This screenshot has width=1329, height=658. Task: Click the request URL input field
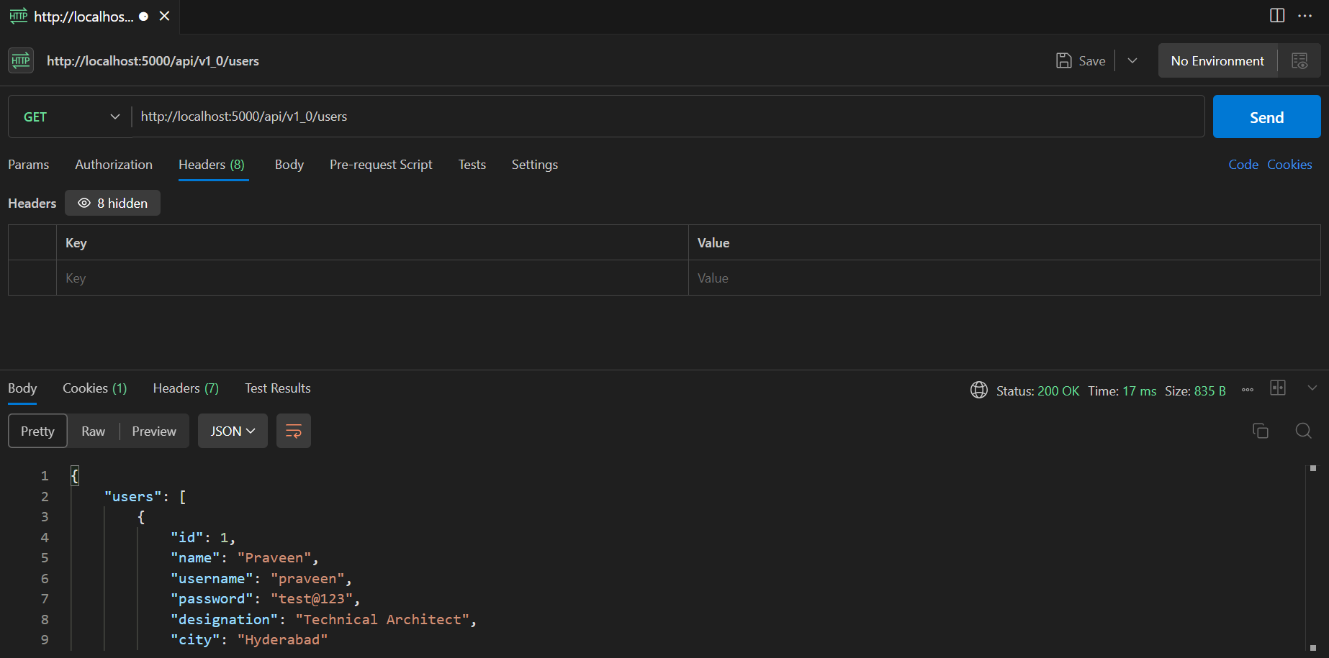point(668,116)
